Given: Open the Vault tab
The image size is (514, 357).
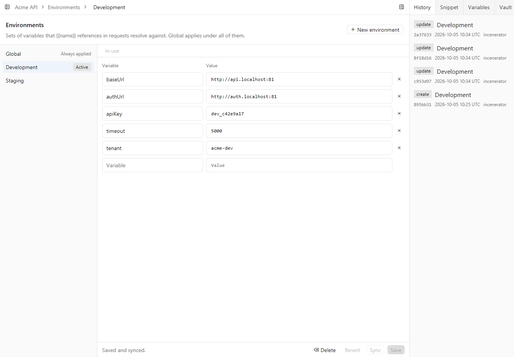Looking at the screenshot, I should pos(505,7).
